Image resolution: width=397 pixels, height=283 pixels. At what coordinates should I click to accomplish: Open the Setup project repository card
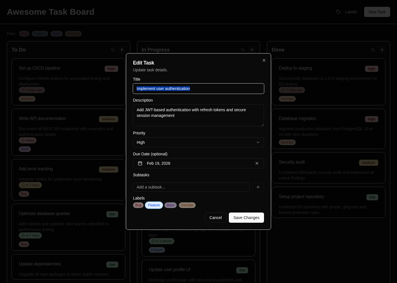(x=328, y=202)
